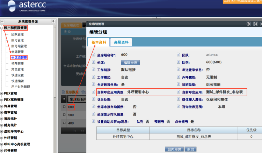This screenshot has height=153, width=262.
Task: Click help icon beside 话后处理 label
Action: pyautogui.click(x=93, y=99)
